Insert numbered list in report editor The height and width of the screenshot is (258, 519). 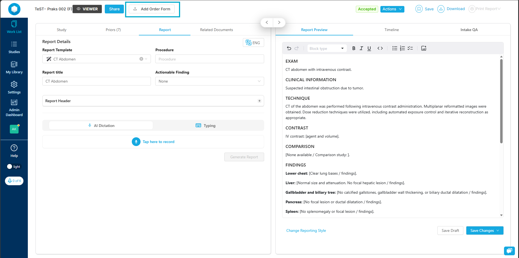point(402,48)
